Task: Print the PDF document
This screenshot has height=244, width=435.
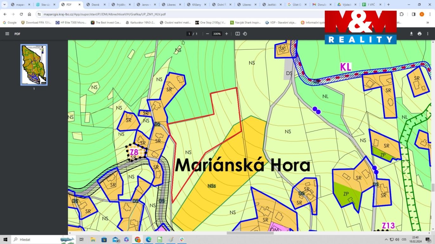Action: (419, 34)
